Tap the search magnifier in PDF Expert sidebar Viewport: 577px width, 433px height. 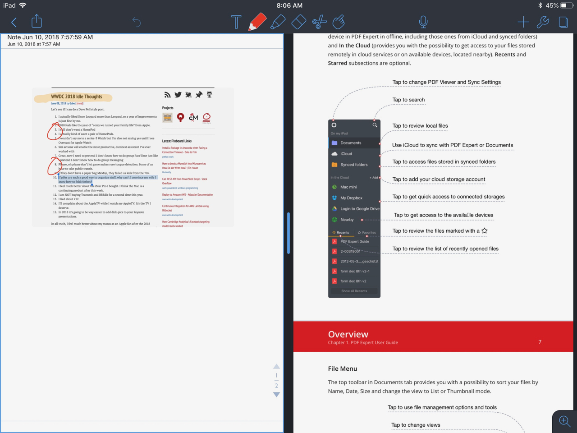coord(375,125)
